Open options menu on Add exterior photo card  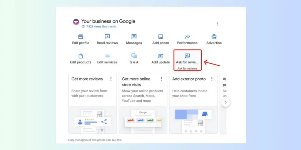pos(212,79)
